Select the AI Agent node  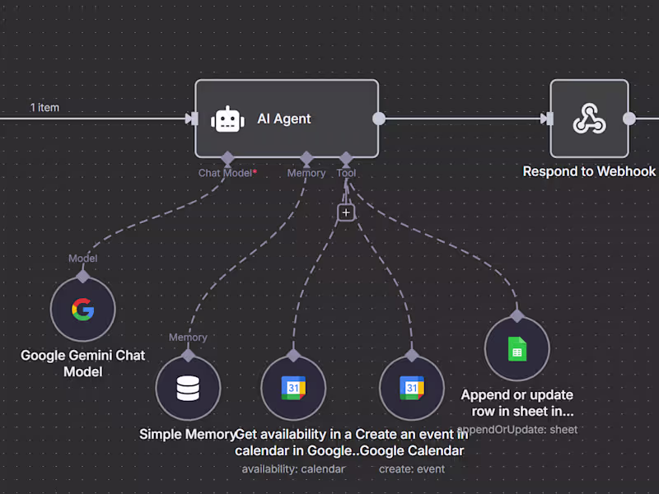(x=287, y=119)
